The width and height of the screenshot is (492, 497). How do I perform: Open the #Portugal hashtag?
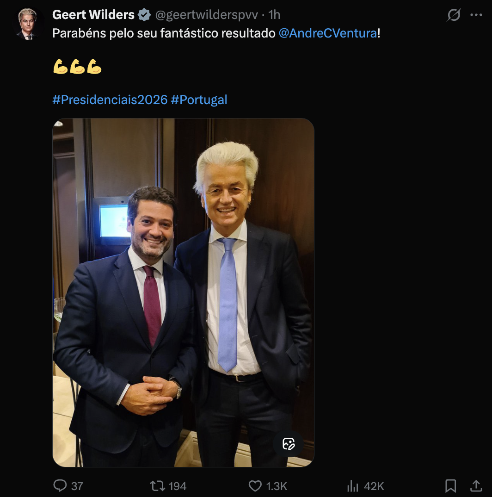coord(199,99)
